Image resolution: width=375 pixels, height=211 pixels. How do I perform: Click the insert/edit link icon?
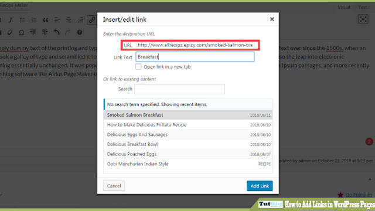[x=92, y=20]
